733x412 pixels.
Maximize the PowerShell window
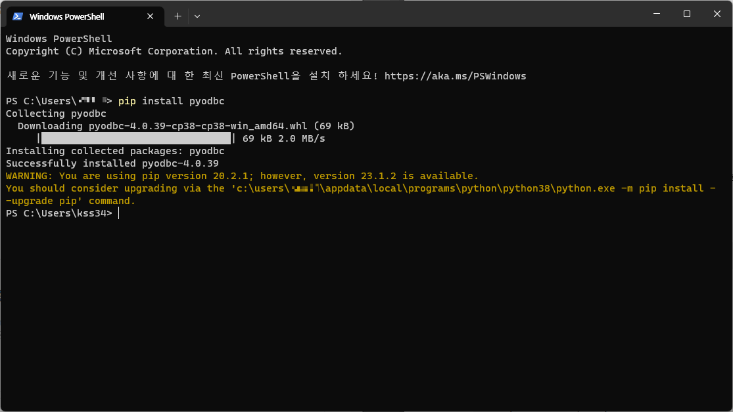click(687, 14)
